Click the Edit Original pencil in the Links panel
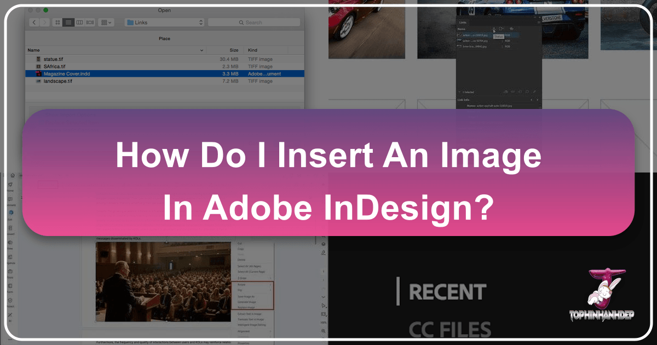This screenshot has height=345, width=657. (534, 91)
